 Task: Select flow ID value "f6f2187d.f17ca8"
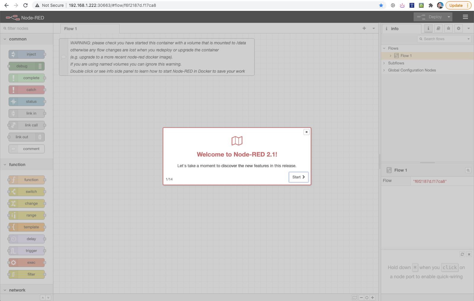click(x=430, y=182)
